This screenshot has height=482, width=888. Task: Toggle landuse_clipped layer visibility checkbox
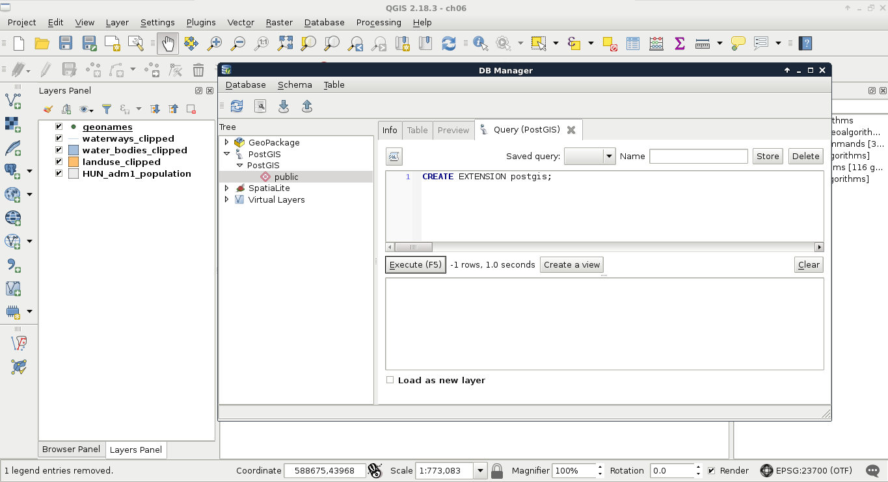pos(59,162)
